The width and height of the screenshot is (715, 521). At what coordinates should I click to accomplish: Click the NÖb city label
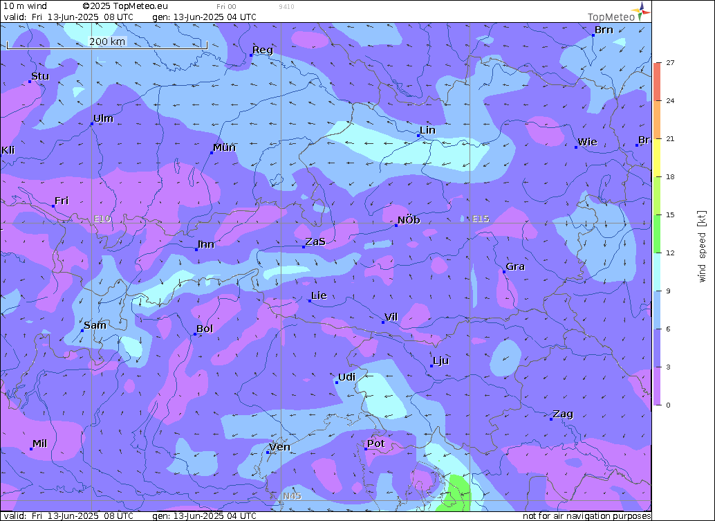coord(409,220)
